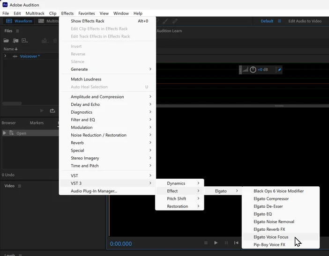Click the Play transport button
Image resolution: width=329 pixels, height=256 pixels.
216,242
